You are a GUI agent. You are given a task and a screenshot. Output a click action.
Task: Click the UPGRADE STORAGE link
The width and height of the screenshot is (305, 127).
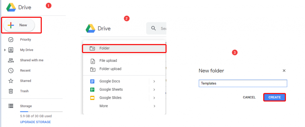(x=35, y=122)
